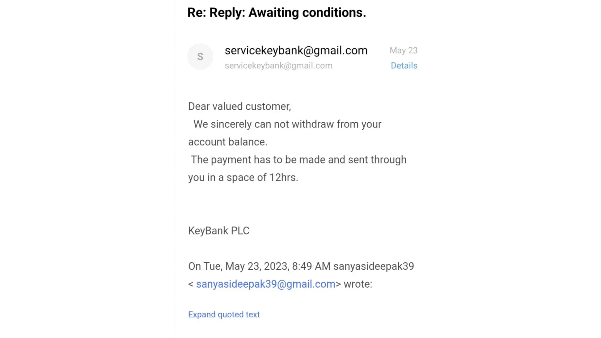Click the subject line 'Re: Reply: Awaiting conditions.'
Screen dimensions: 601x338
pyautogui.click(x=277, y=13)
